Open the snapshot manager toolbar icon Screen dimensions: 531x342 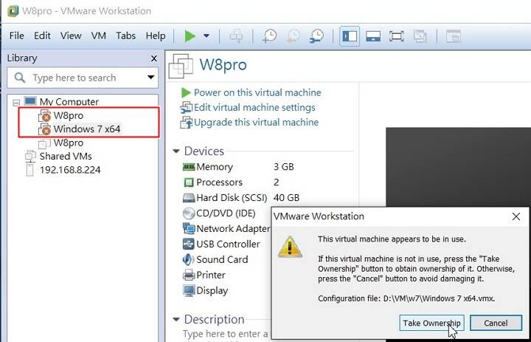[x=316, y=36]
